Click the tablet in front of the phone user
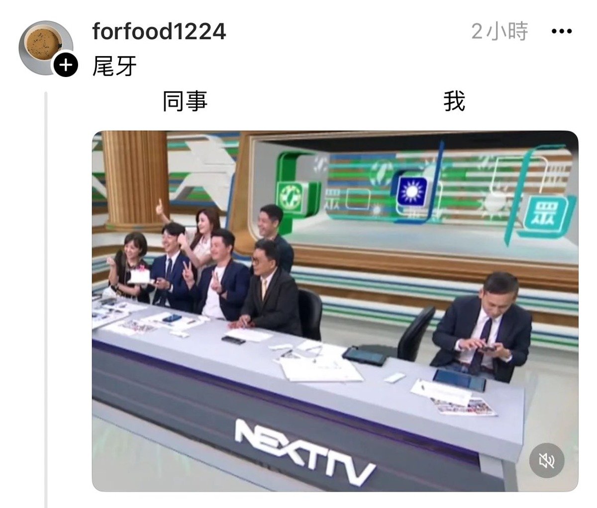Screen dimensions: 597x508 [x=459, y=380]
